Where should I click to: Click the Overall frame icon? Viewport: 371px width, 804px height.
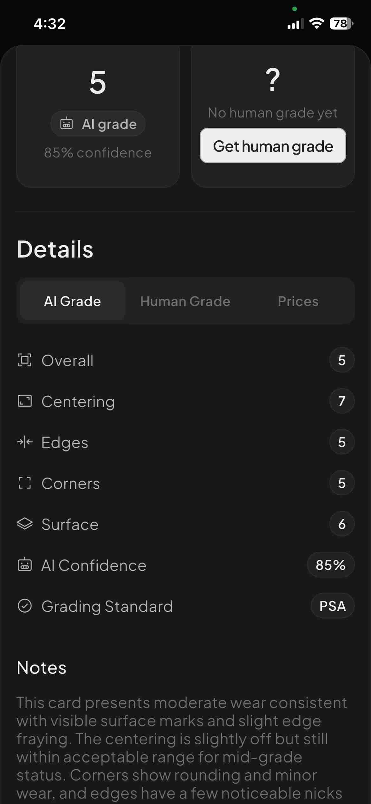(25, 360)
